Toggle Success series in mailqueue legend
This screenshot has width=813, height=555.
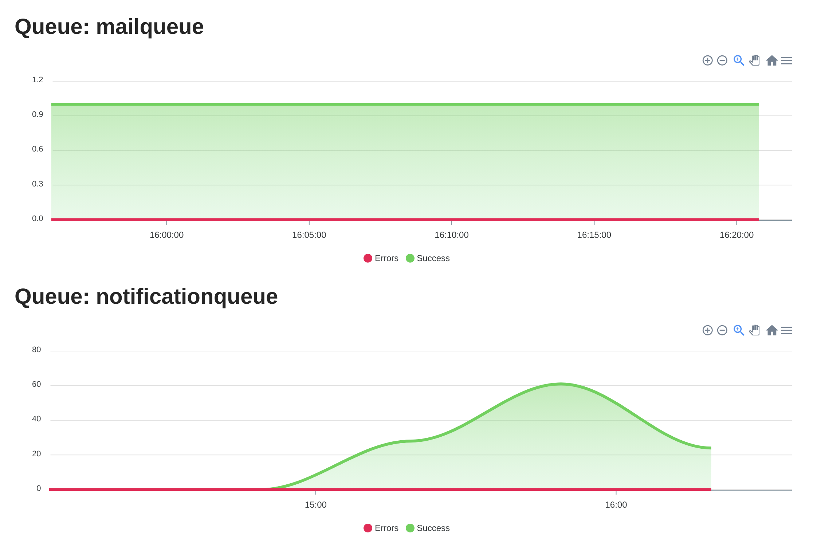(x=433, y=258)
